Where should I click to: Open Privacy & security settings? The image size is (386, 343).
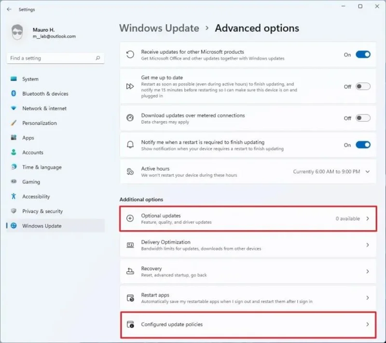click(x=55, y=211)
